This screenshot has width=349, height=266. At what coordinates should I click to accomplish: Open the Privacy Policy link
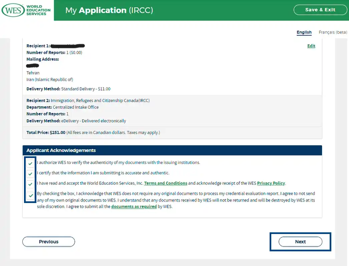[x=271, y=183]
